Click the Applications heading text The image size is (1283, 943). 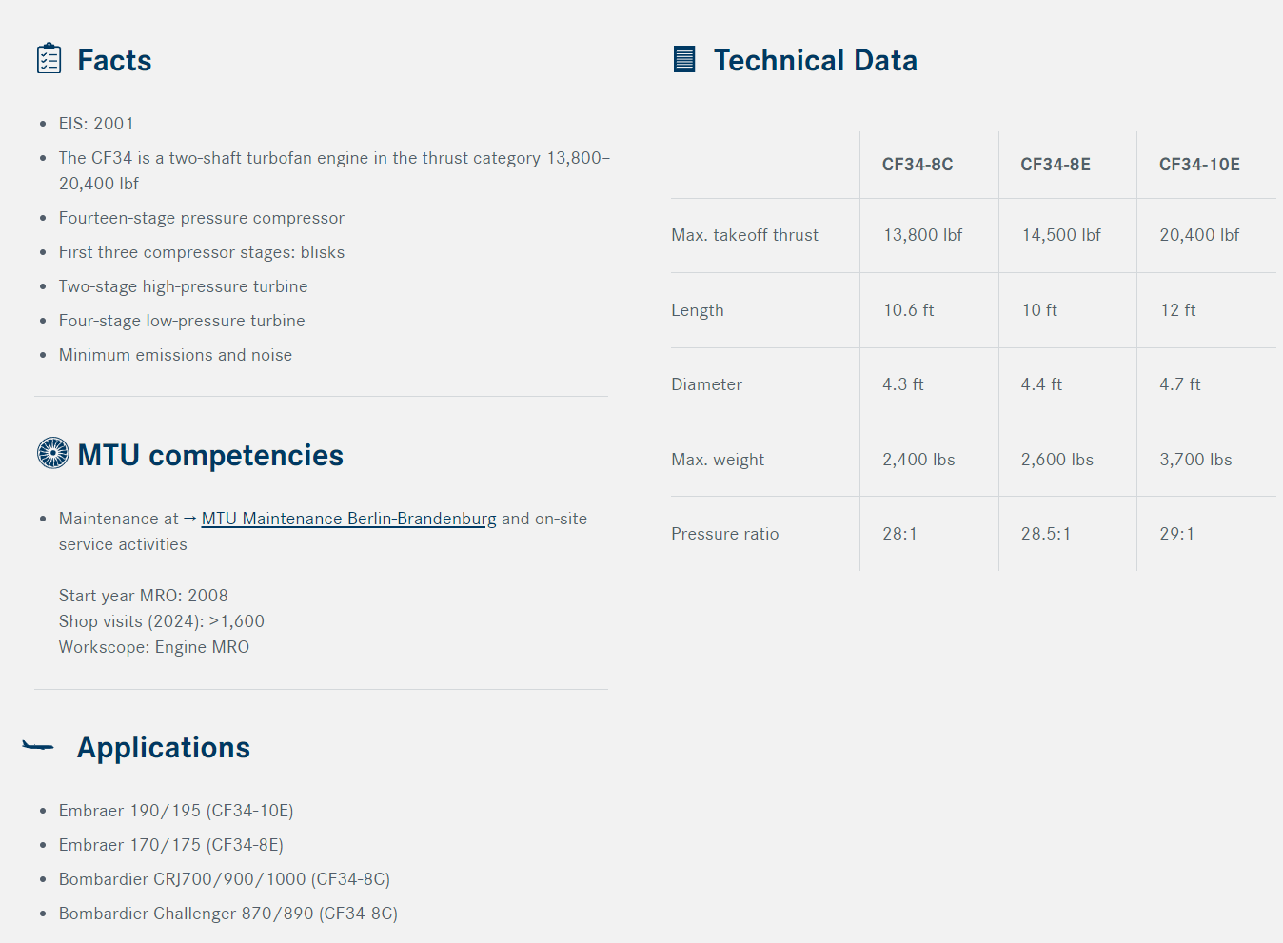[x=164, y=747]
